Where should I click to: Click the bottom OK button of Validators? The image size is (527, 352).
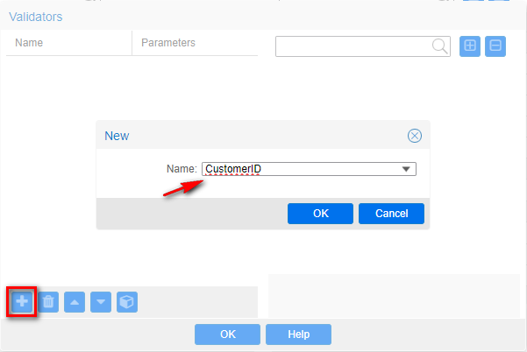pos(227,334)
